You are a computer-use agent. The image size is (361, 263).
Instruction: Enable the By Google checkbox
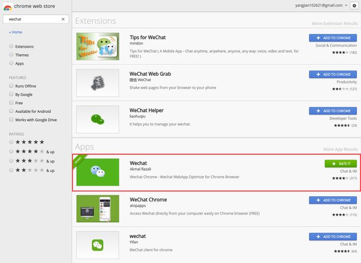tap(11, 94)
